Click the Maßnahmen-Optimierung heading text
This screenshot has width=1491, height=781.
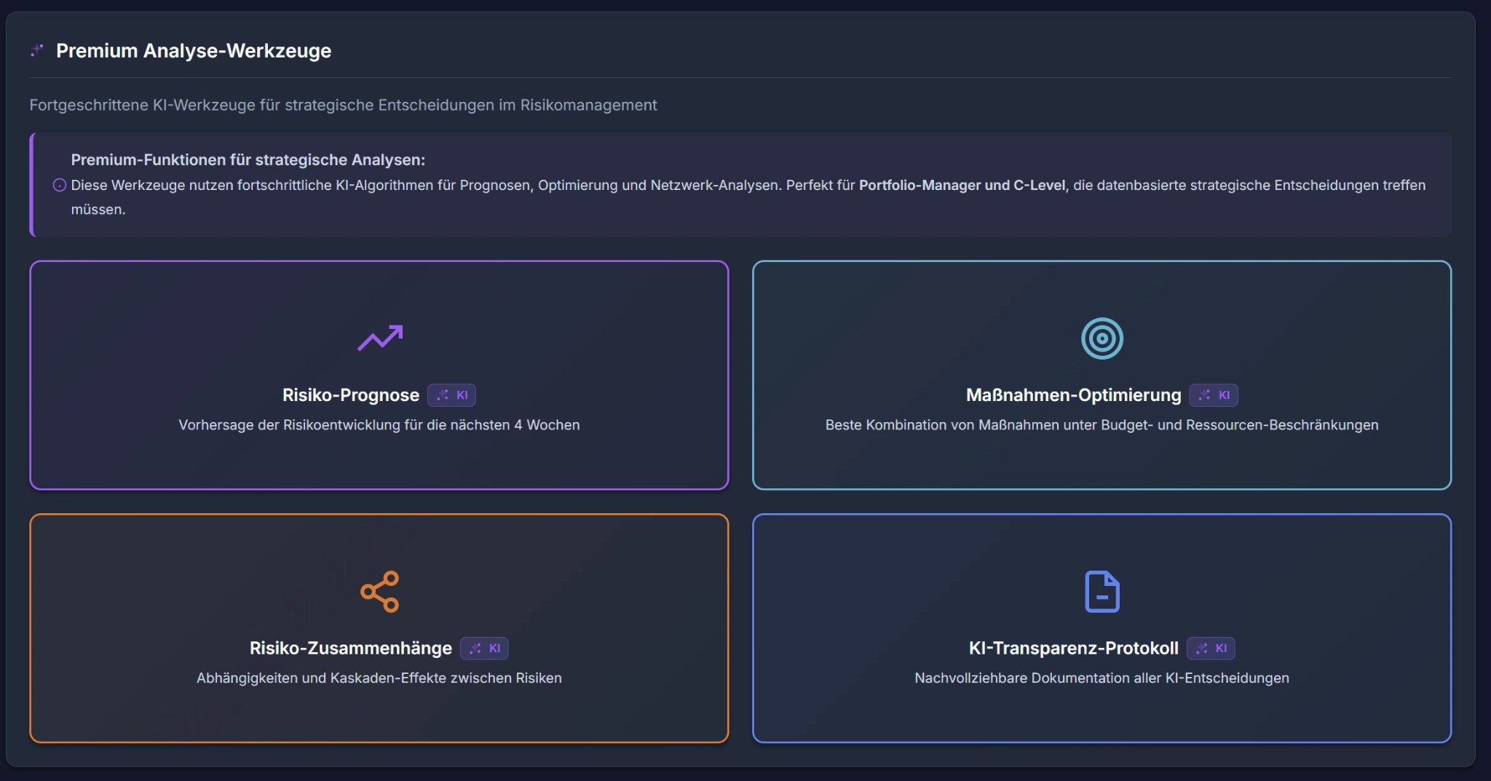click(x=1074, y=395)
